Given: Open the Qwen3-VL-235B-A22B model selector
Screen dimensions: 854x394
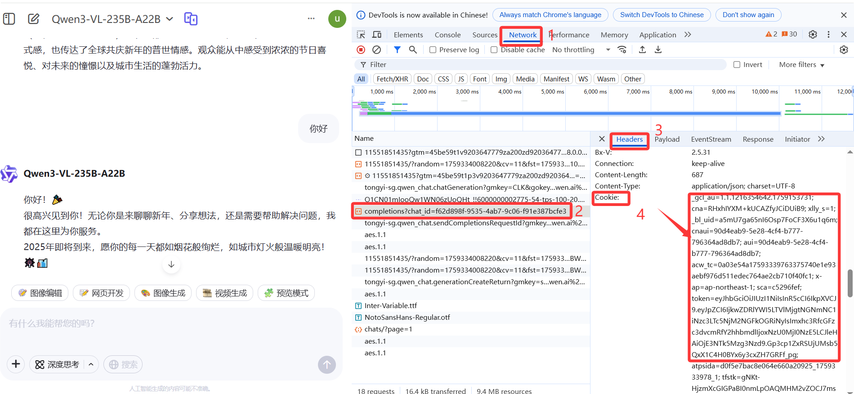Looking at the screenshot, I should [112, 19].
